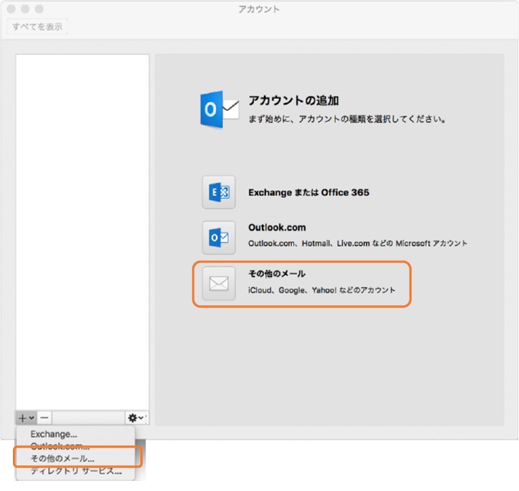Screen dimensions: 519x491
Task: Click the アカウントの追加 heading
Action: tap(294, 100)
